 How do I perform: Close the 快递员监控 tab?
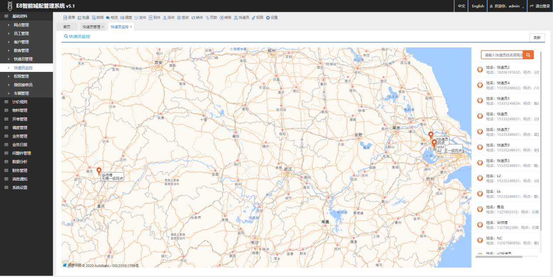point(131,27)
